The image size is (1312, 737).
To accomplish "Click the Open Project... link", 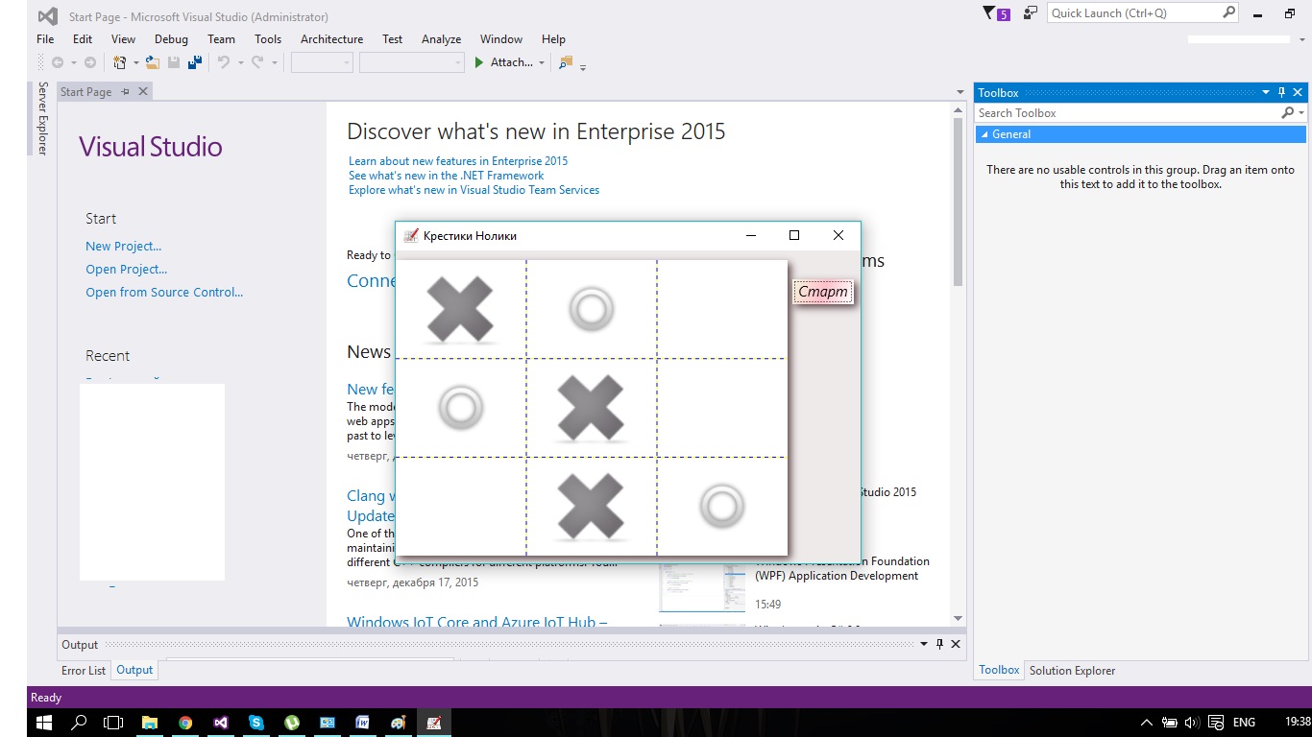I will coord(127,270).
